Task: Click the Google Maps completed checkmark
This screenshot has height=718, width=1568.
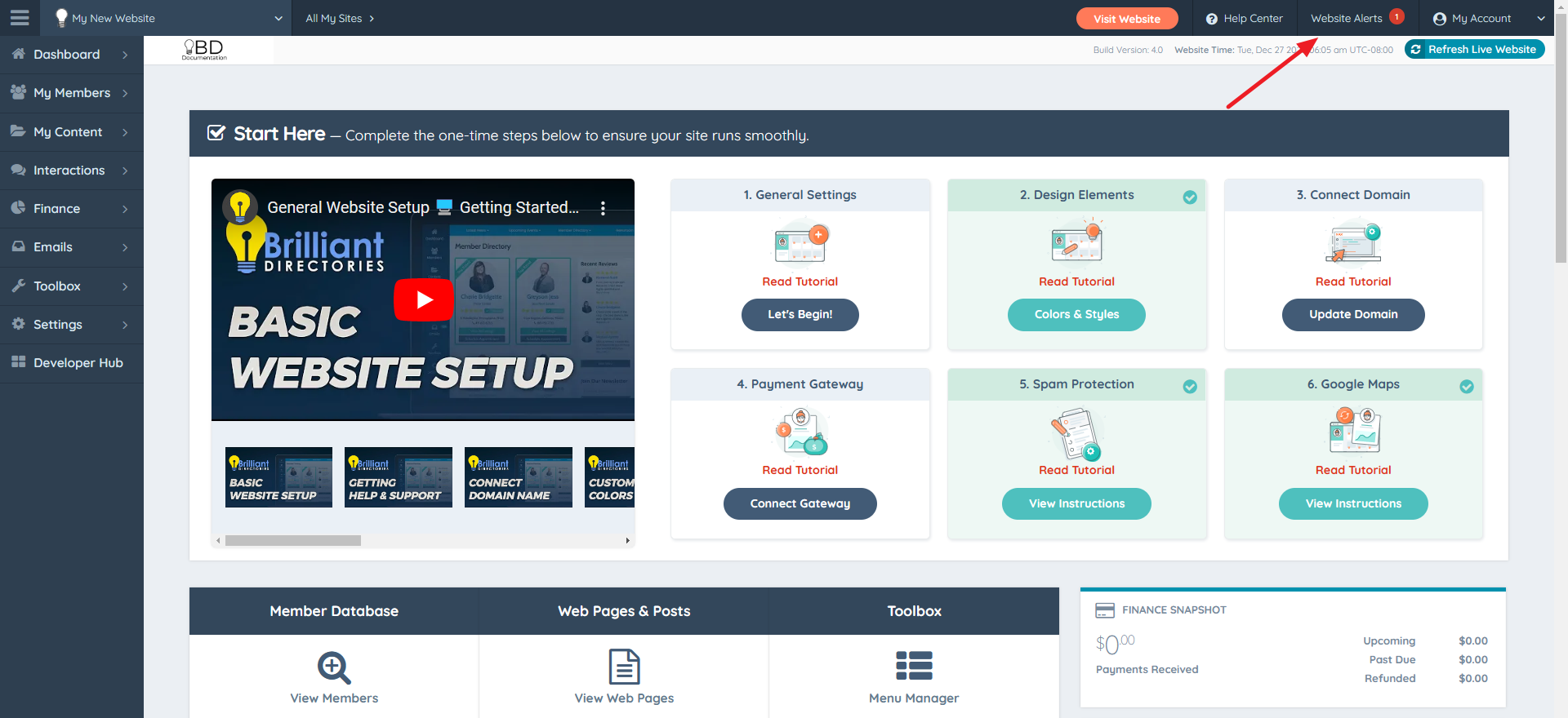Action: (x=1467, y=386)
